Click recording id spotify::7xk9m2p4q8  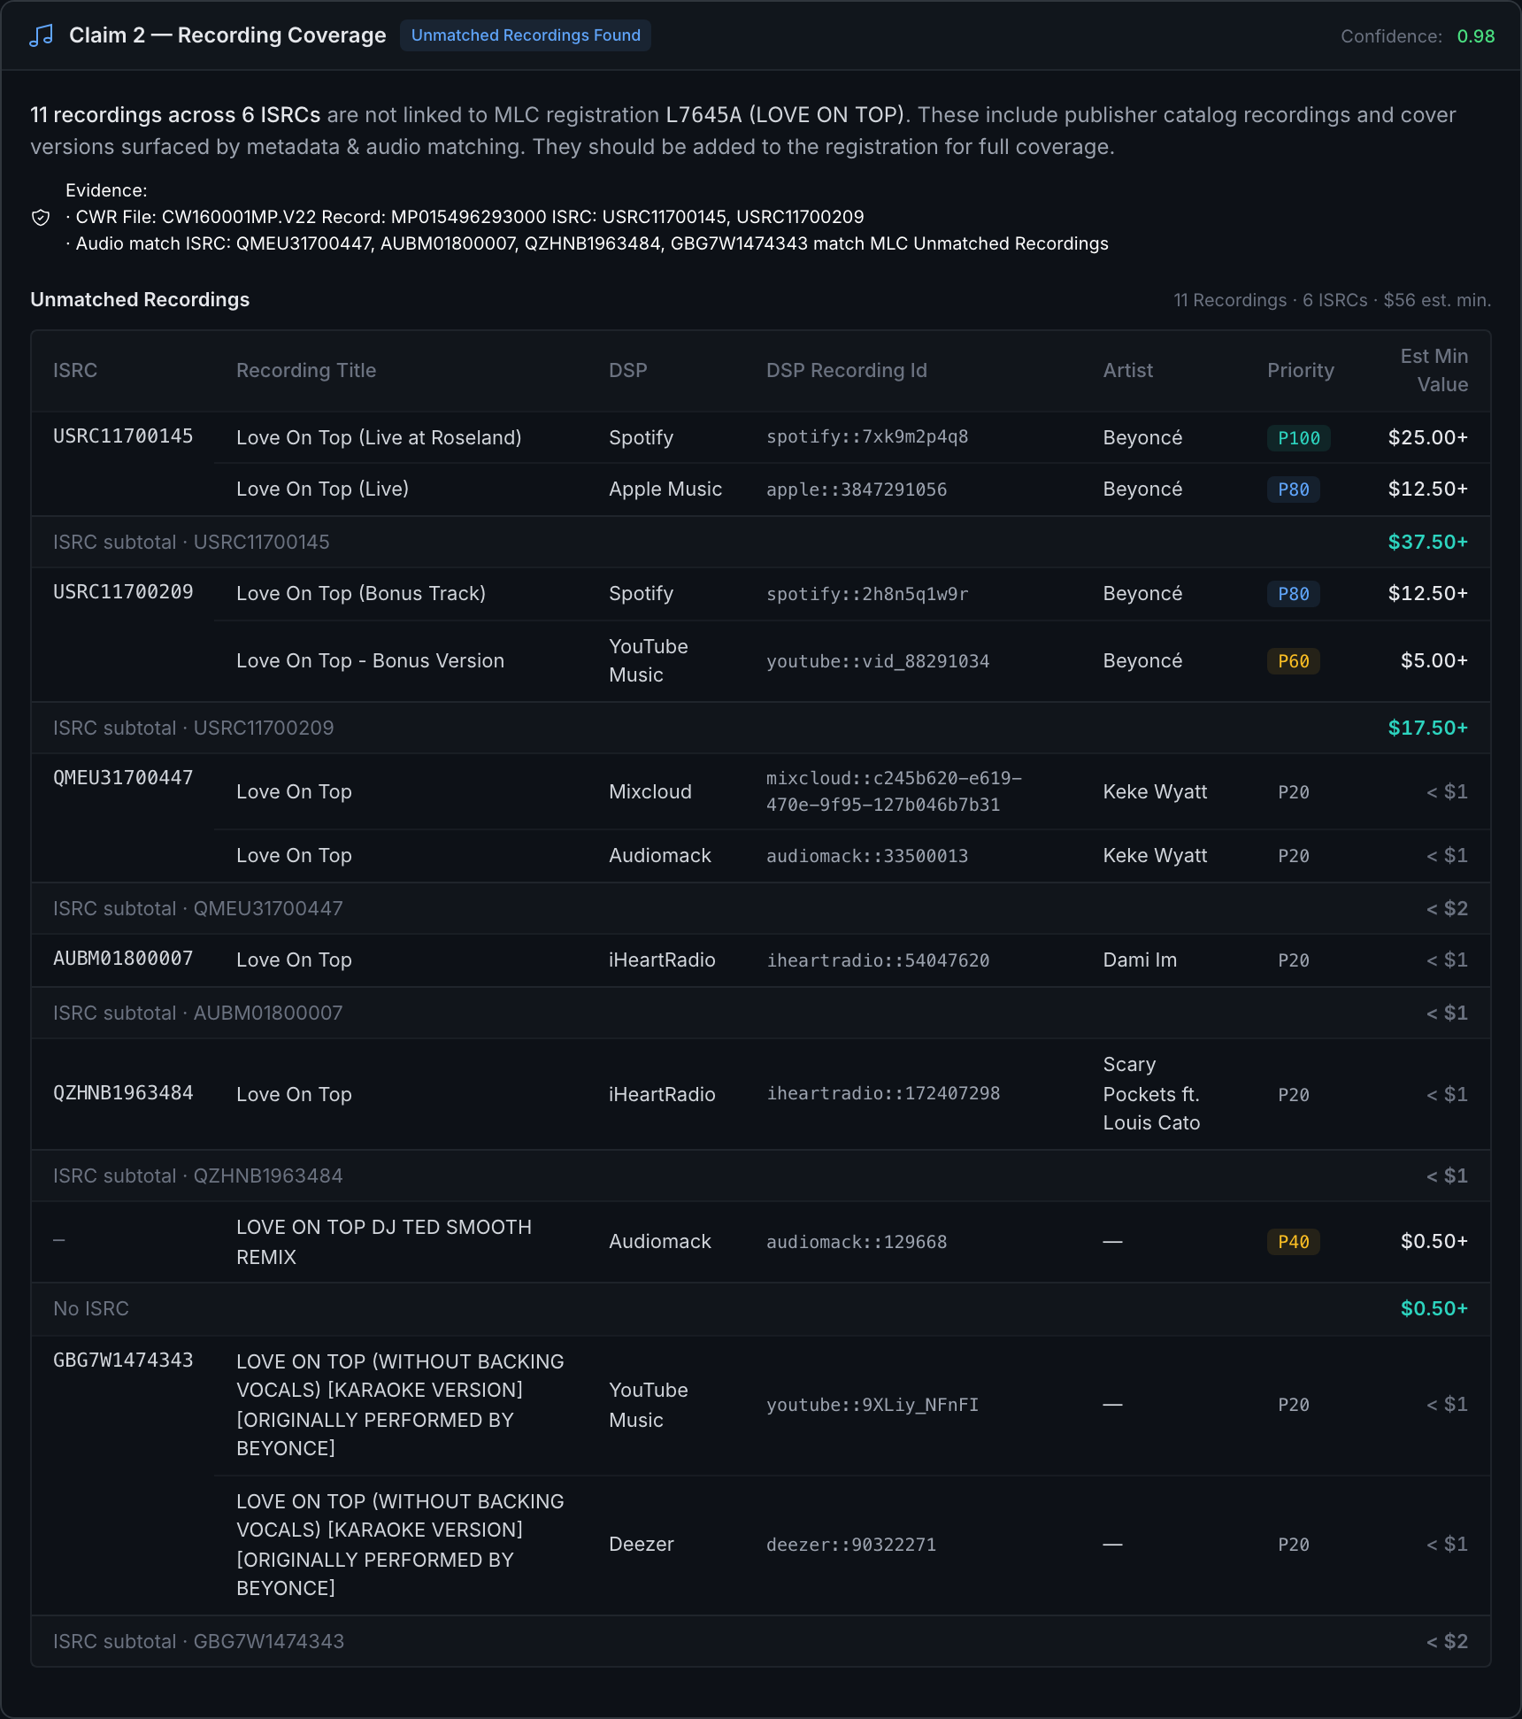[x=867, y=437]
